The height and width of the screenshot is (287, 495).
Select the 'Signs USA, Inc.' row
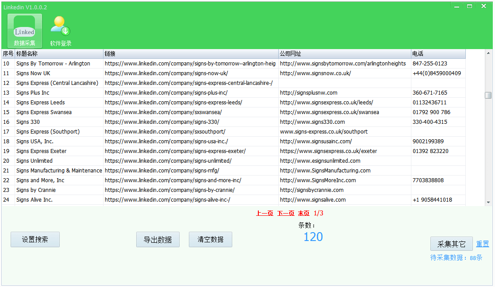coord(234,142)
